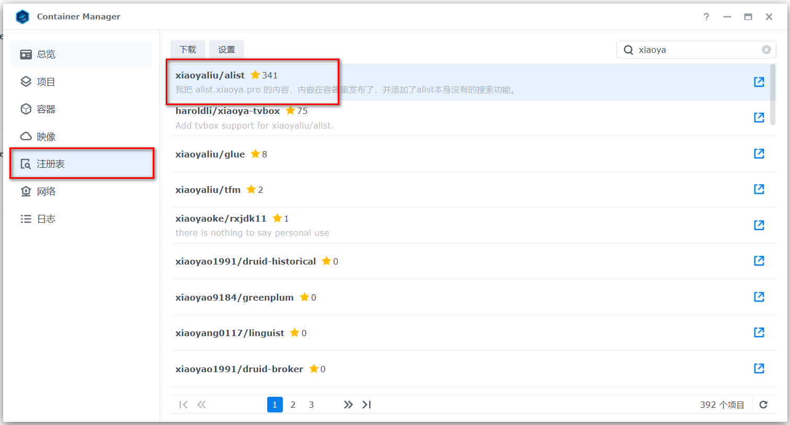
Task: Open the help question mark icon
Action: click(706, 17)
